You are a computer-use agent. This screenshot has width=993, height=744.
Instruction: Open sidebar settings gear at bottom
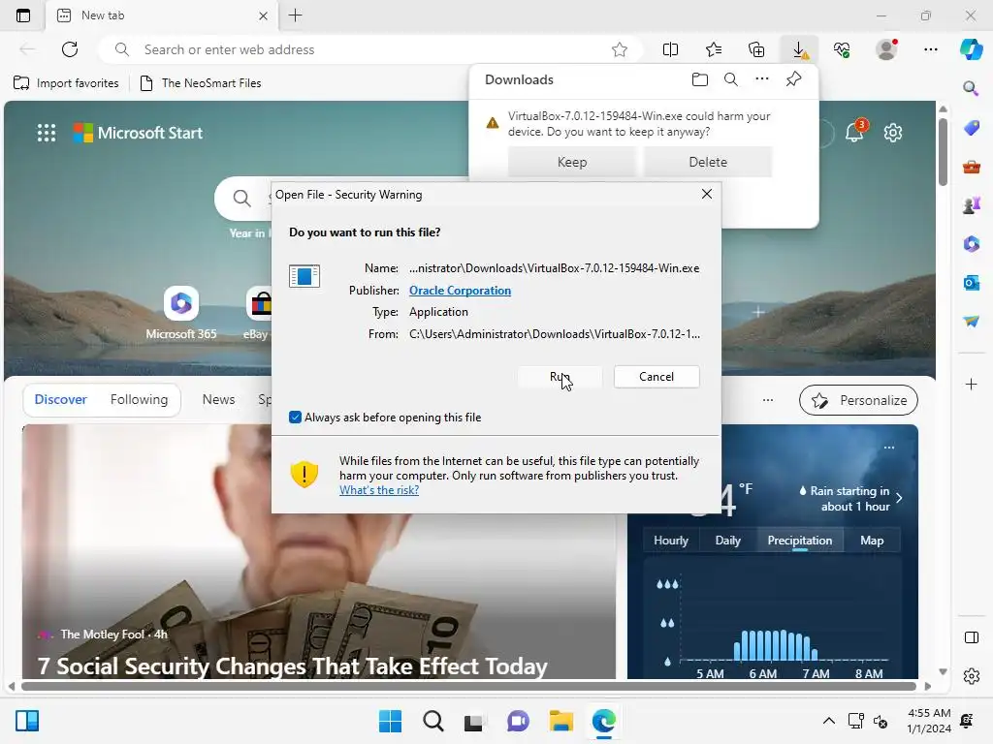click(971, 676)
